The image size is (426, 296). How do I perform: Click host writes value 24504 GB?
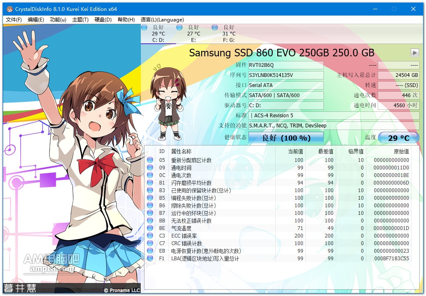tap(399, 75)
